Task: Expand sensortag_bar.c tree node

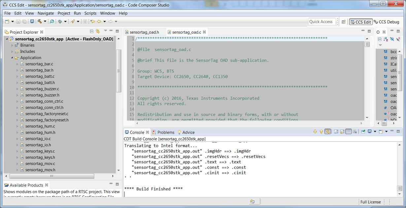Action: click(x=17, y=64)
